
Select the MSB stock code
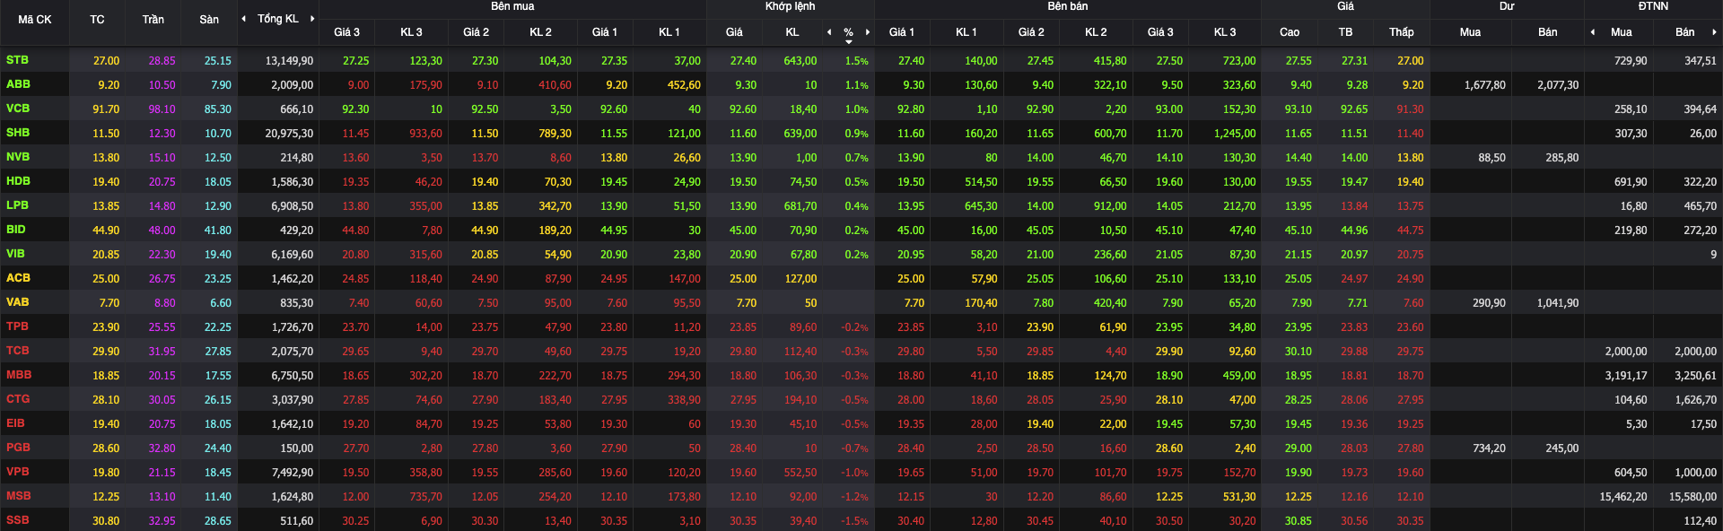click(x=18, y=496)
